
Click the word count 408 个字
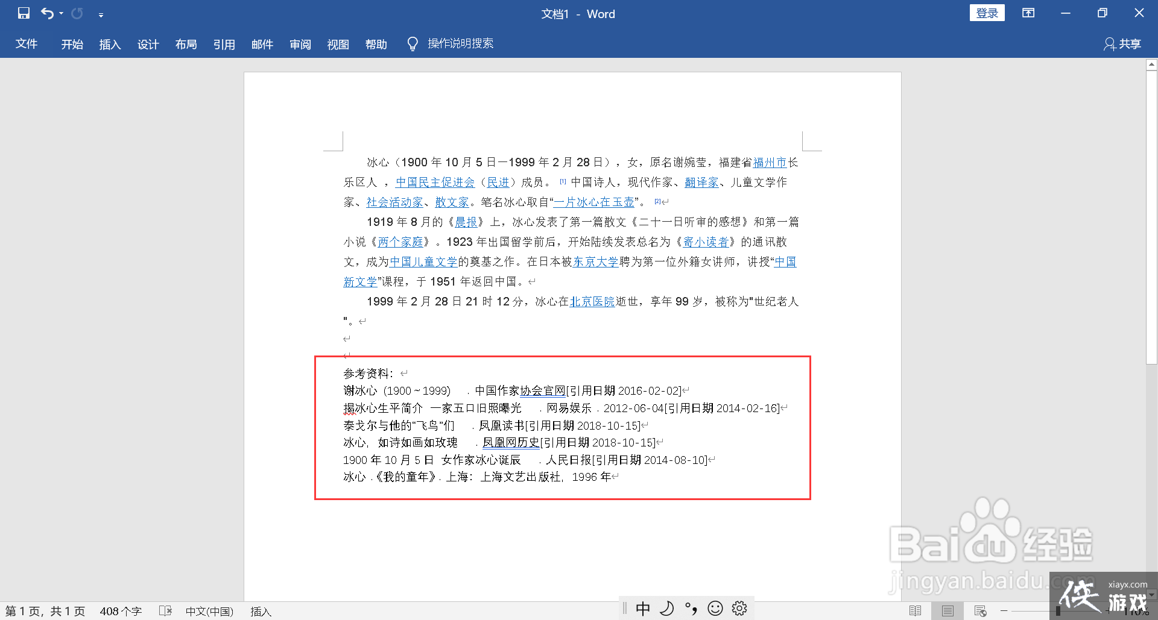tap(121, 612)
